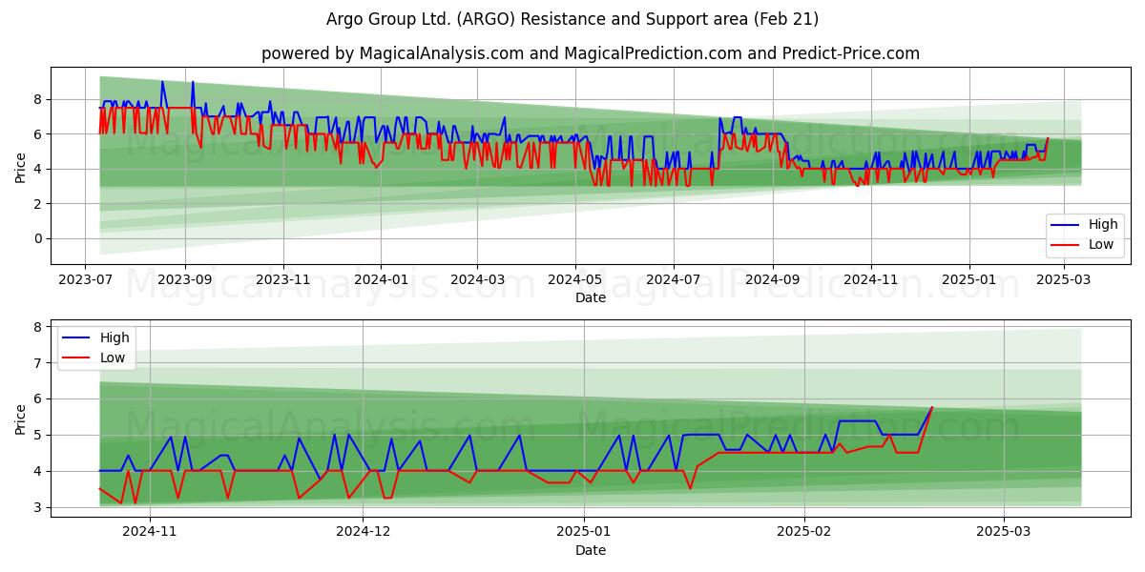1145x572 pixels.
Task: Click the '3' y-axis tick of the bottom chart
Action: [39, 507]
